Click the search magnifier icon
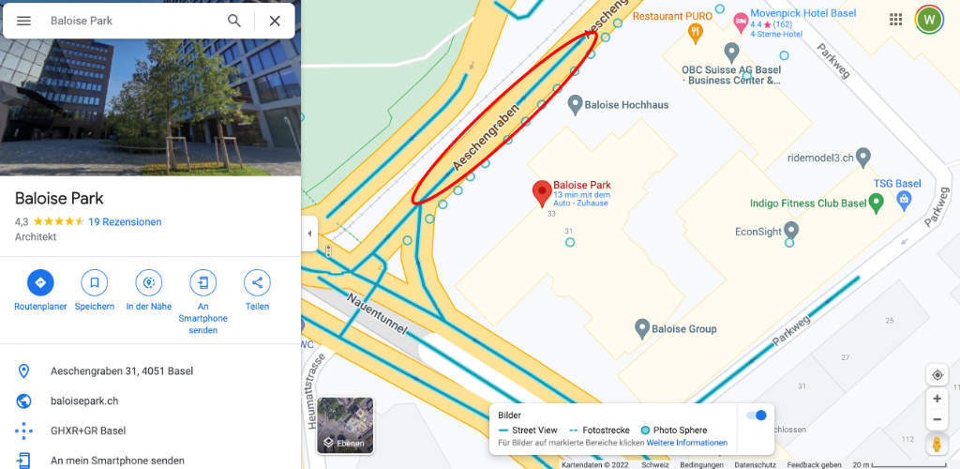Image resolution: width=960 pixels, height=469 pixels. coord(234,21)
